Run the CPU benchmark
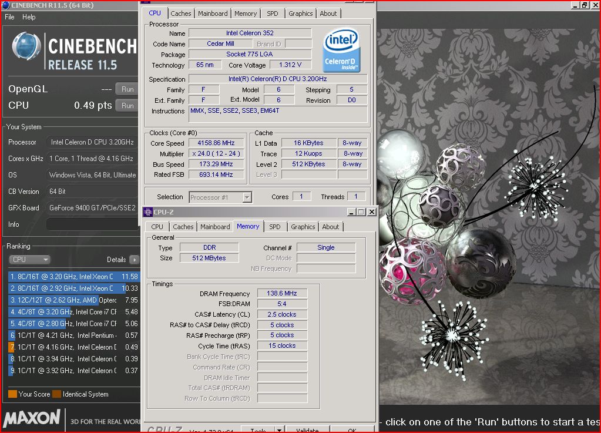The image size is (601, 433). coord(127,105)
